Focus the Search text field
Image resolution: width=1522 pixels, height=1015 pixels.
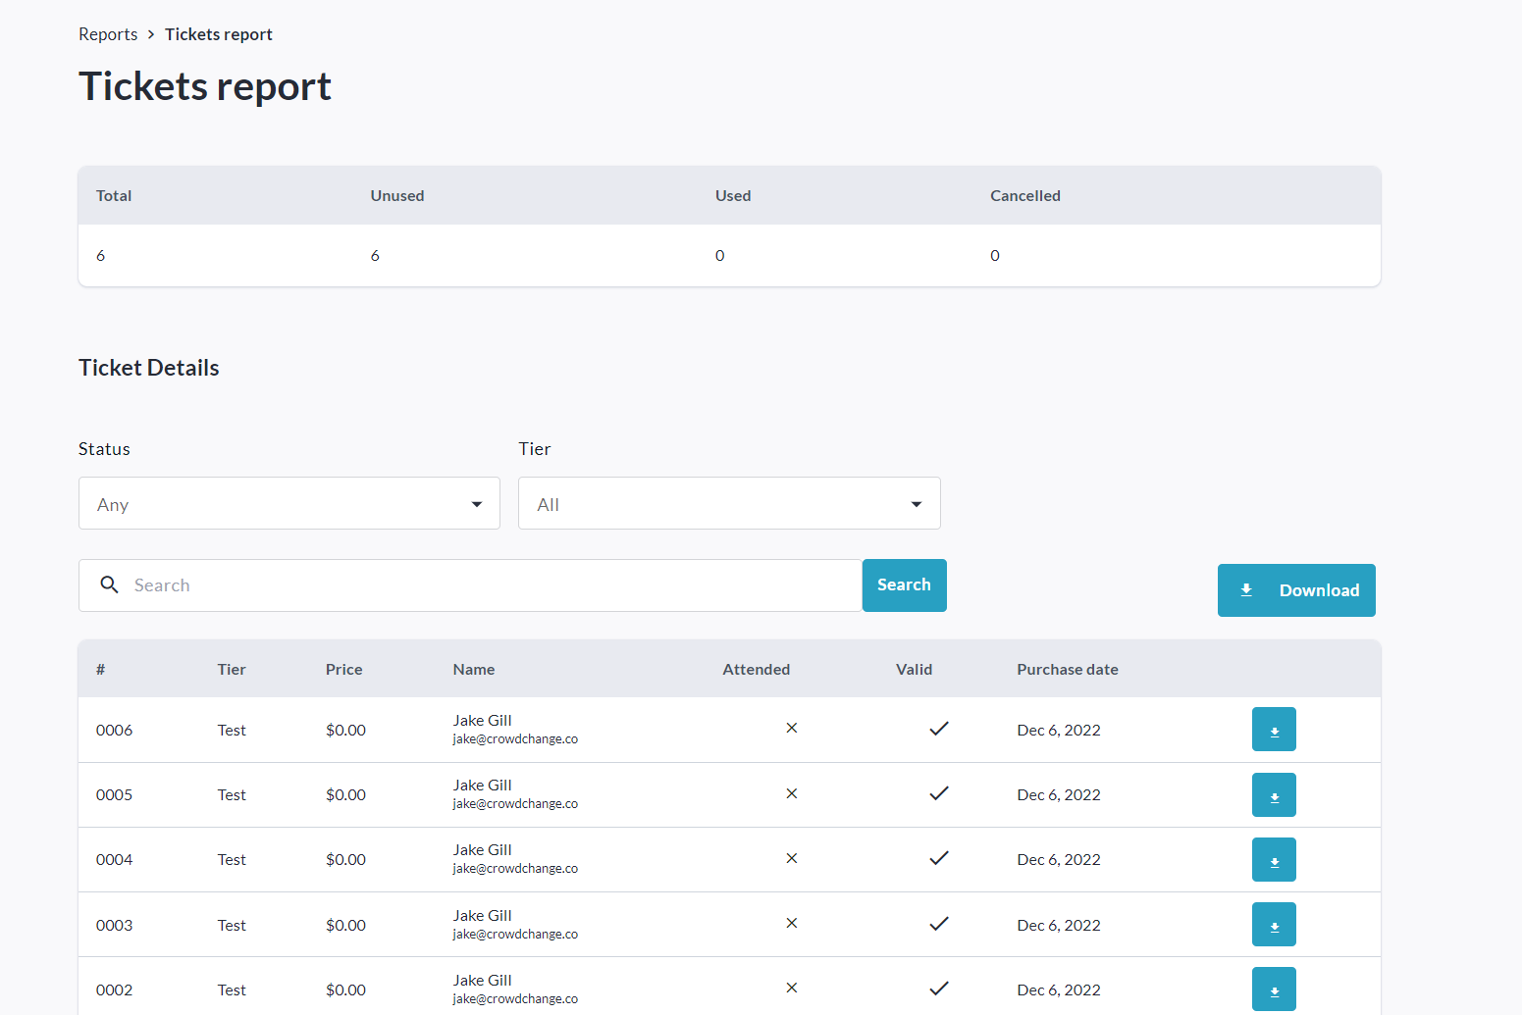[x=491, y=585]
